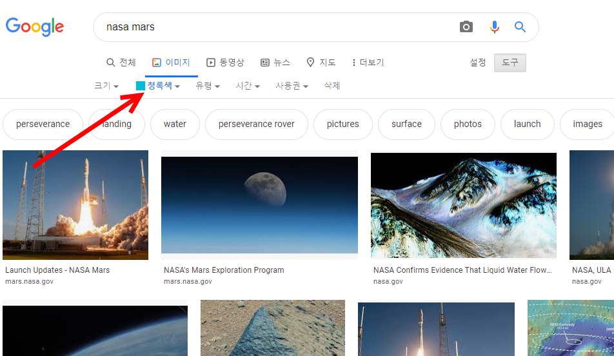Viewport: 614px width, 356px height.
Task: Go to the 지도 (Maps) tab
Action: click(321, 63)
